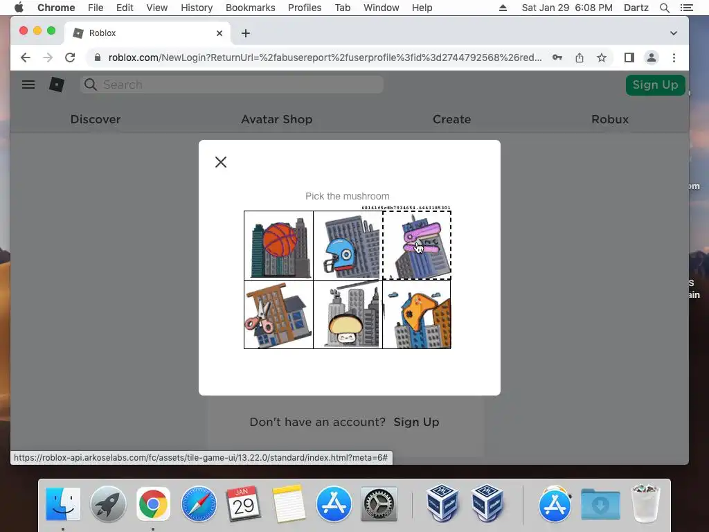Click the Sign Up link below dialog
The width and height of the screenshot is (709, 532).
[x=416, y=422]
